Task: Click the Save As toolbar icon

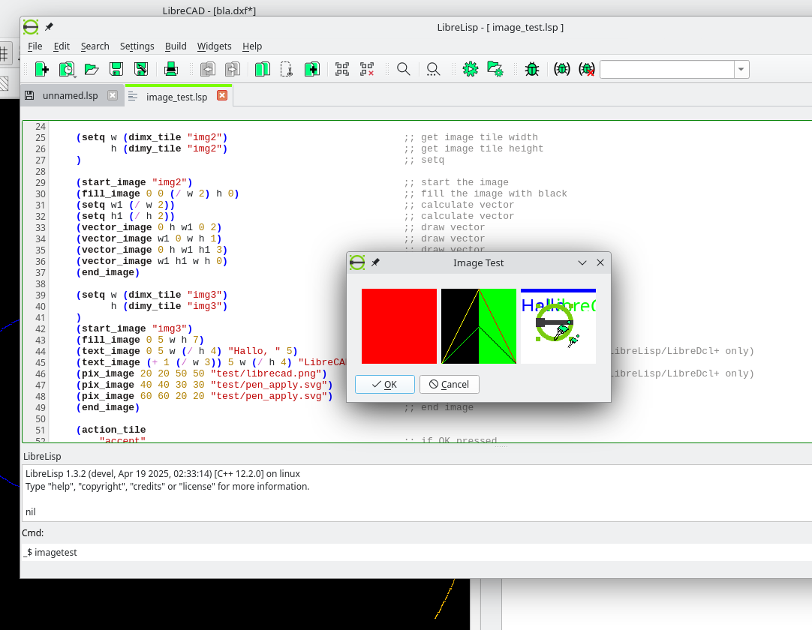Action: click(x=141, y=70)
